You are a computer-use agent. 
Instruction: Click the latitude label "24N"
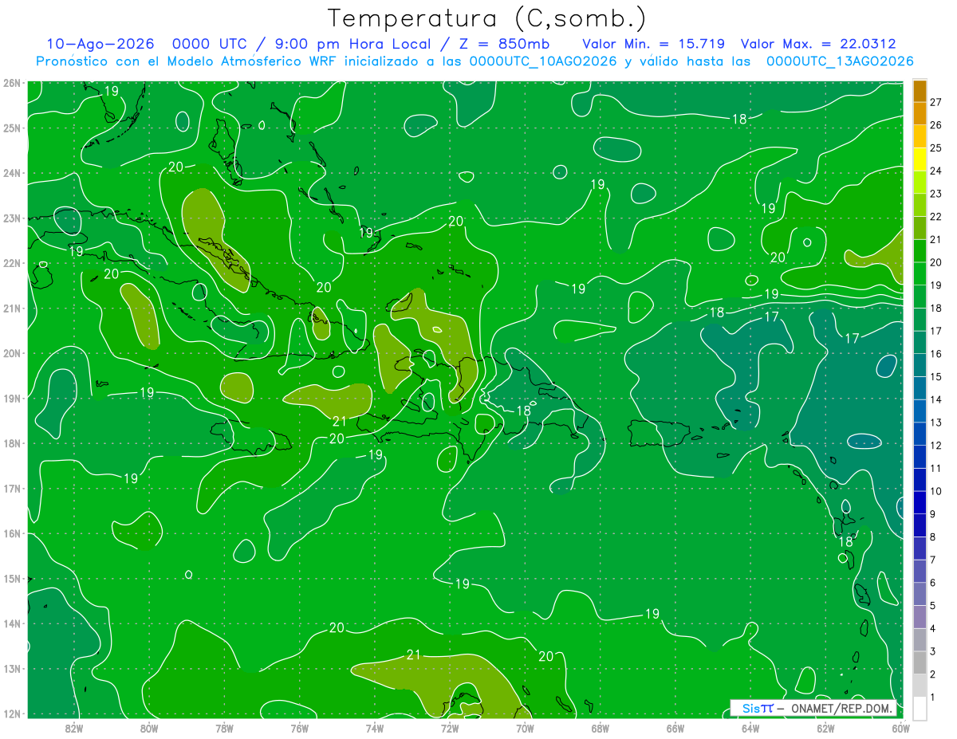point(12,173)
